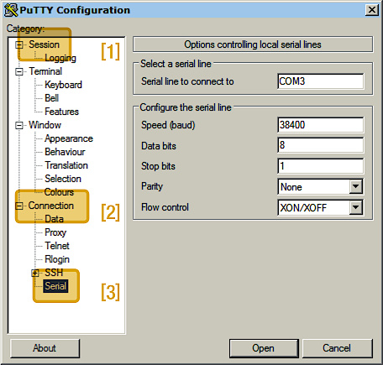Open the Features settings category

(x=61, y=112)
